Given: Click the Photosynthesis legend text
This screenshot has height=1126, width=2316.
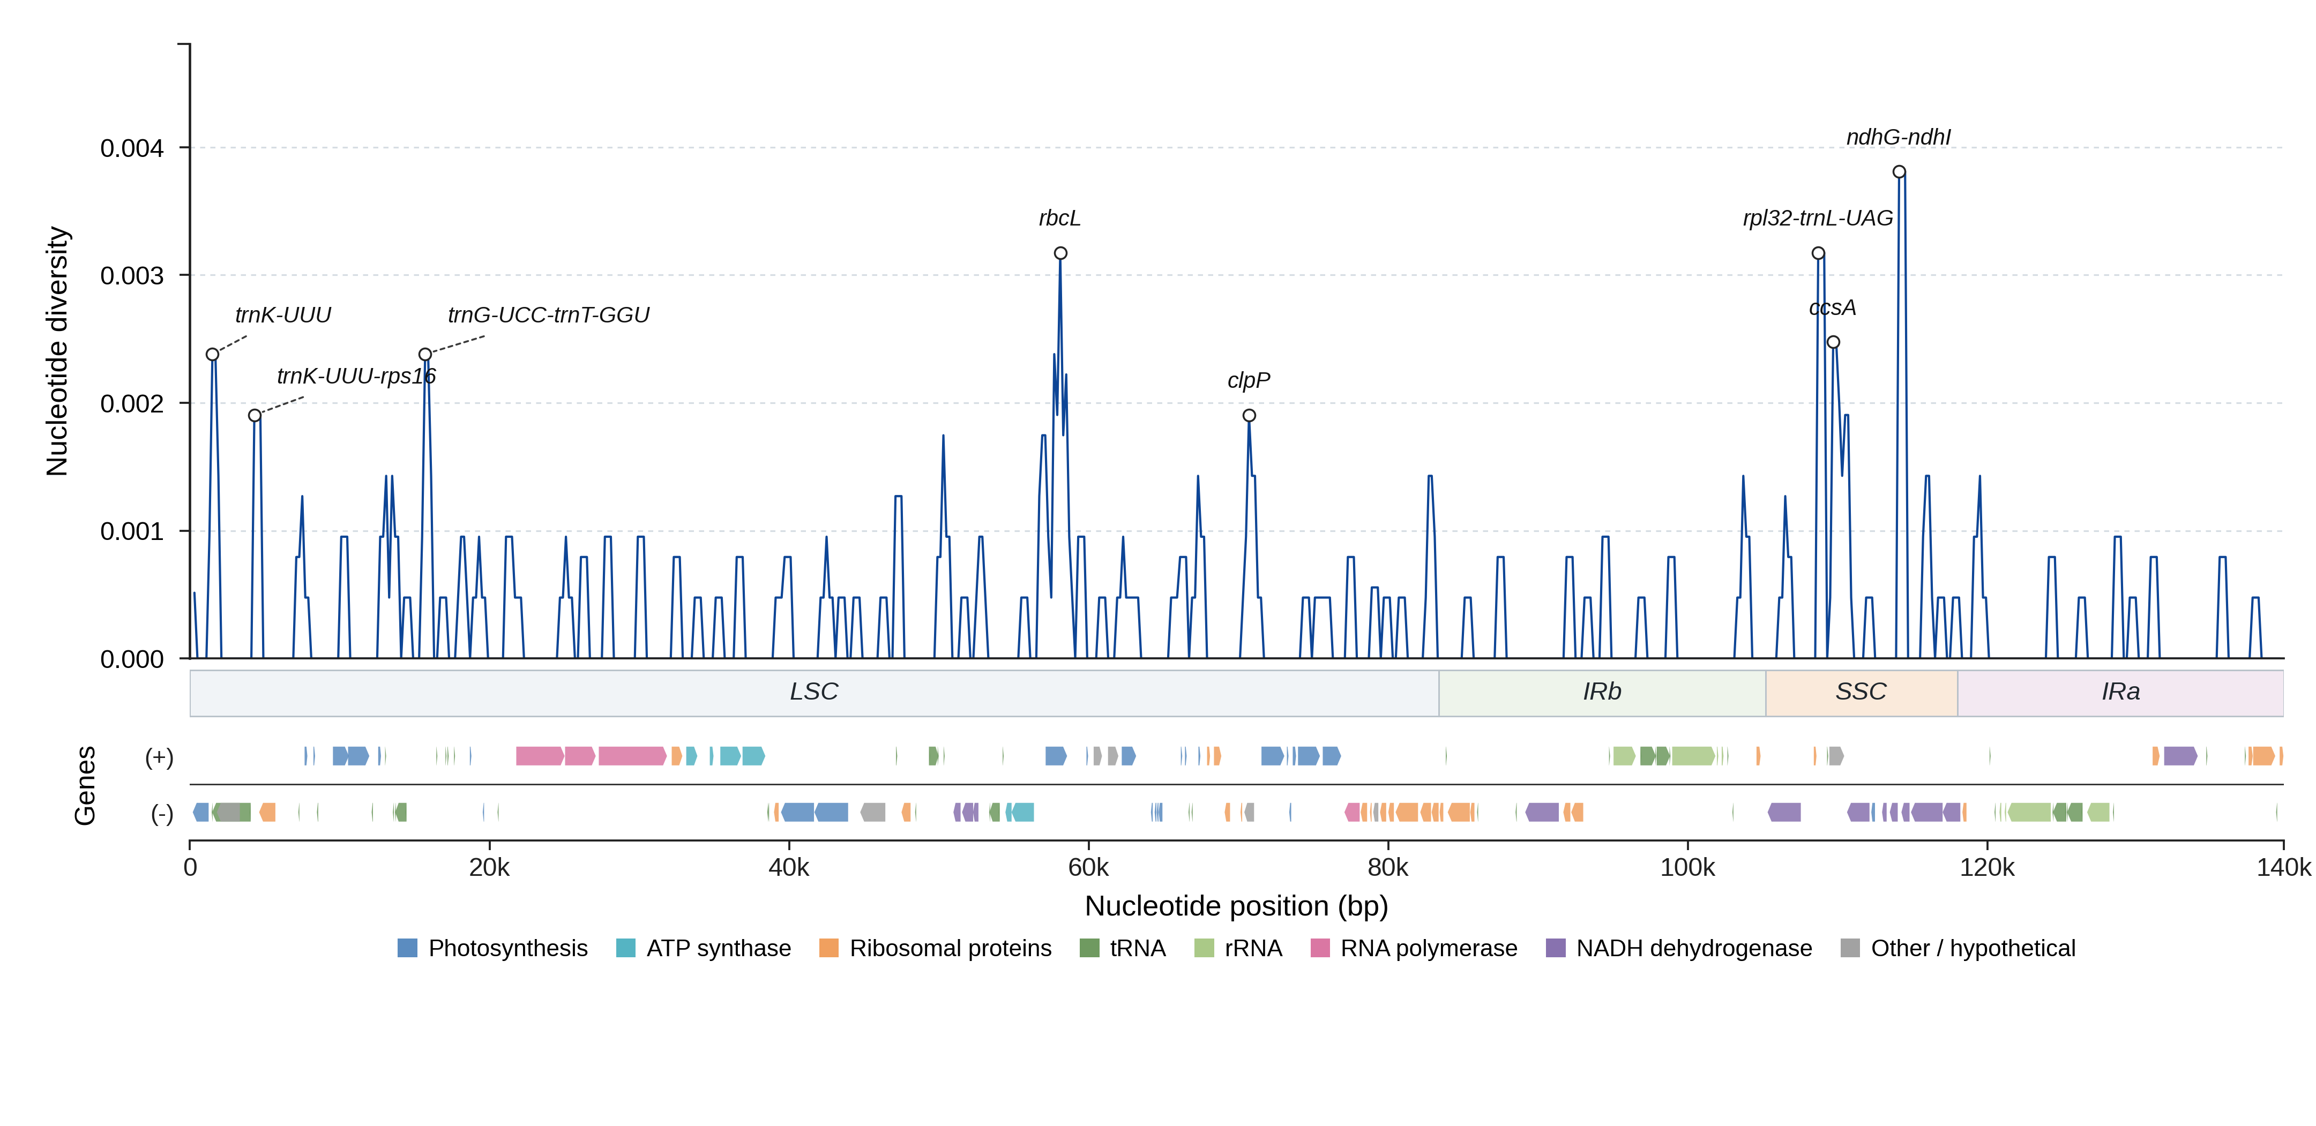Looking at the screenshot, I should [508, 949].
